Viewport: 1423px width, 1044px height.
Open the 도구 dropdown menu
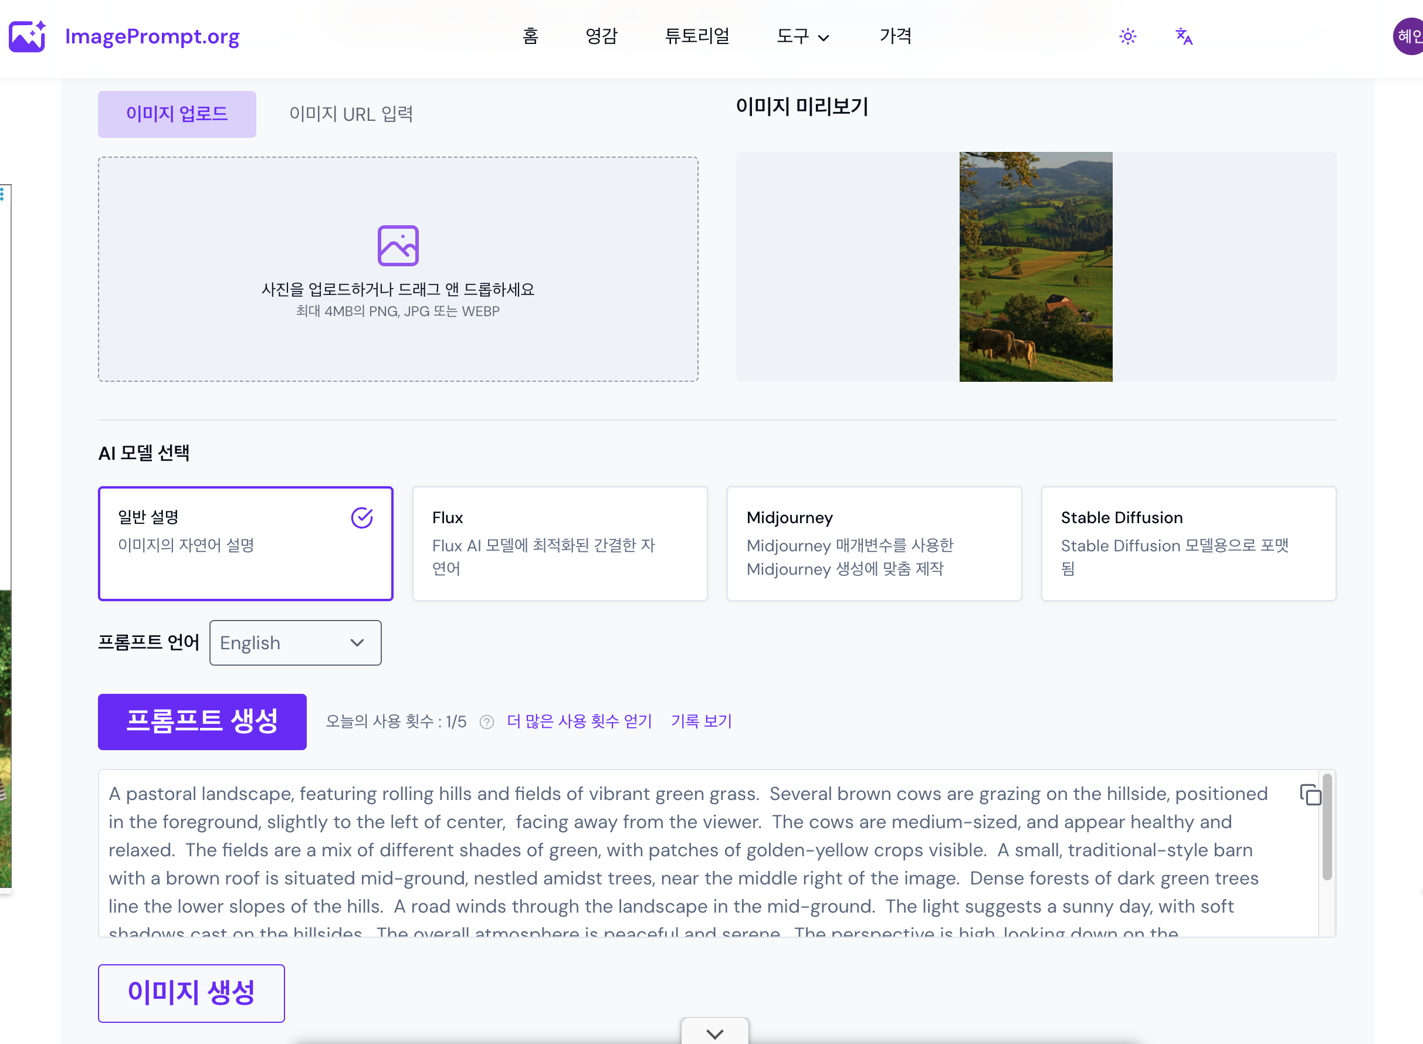coord(802,36)
